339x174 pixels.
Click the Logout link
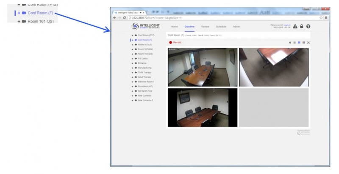coord(287,25)
